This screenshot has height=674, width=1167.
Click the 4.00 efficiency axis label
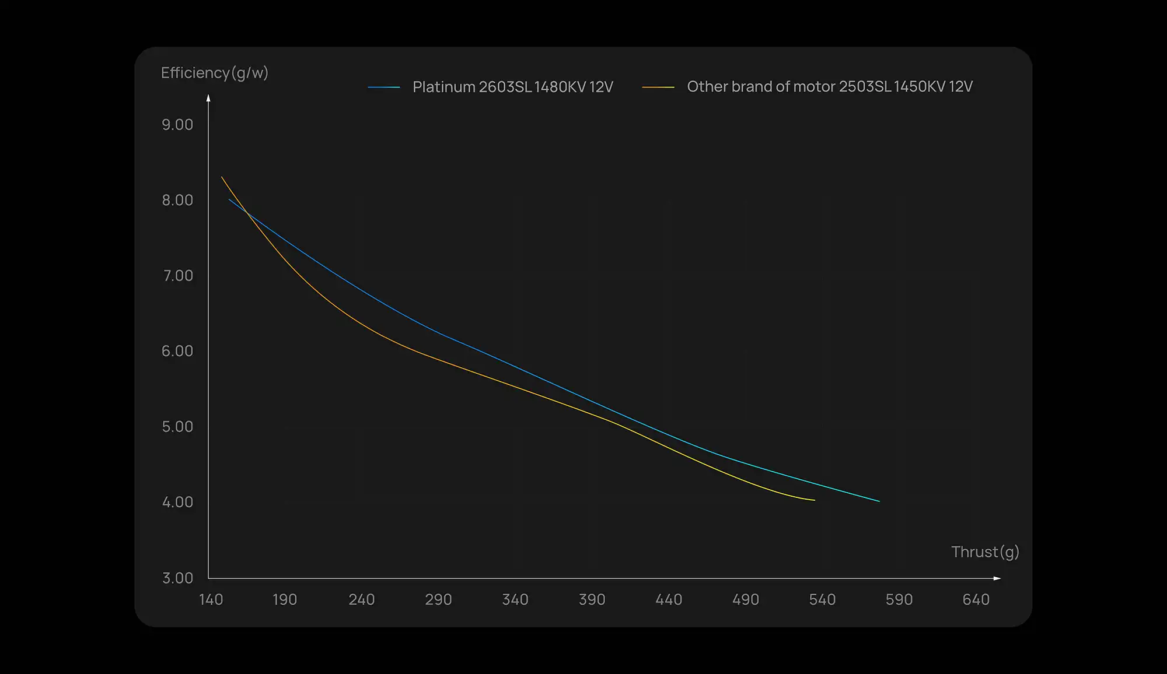point(177,502)
